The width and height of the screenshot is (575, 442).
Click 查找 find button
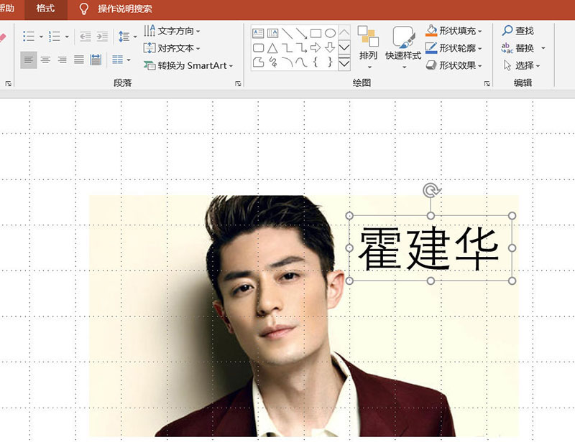point(517,31)
